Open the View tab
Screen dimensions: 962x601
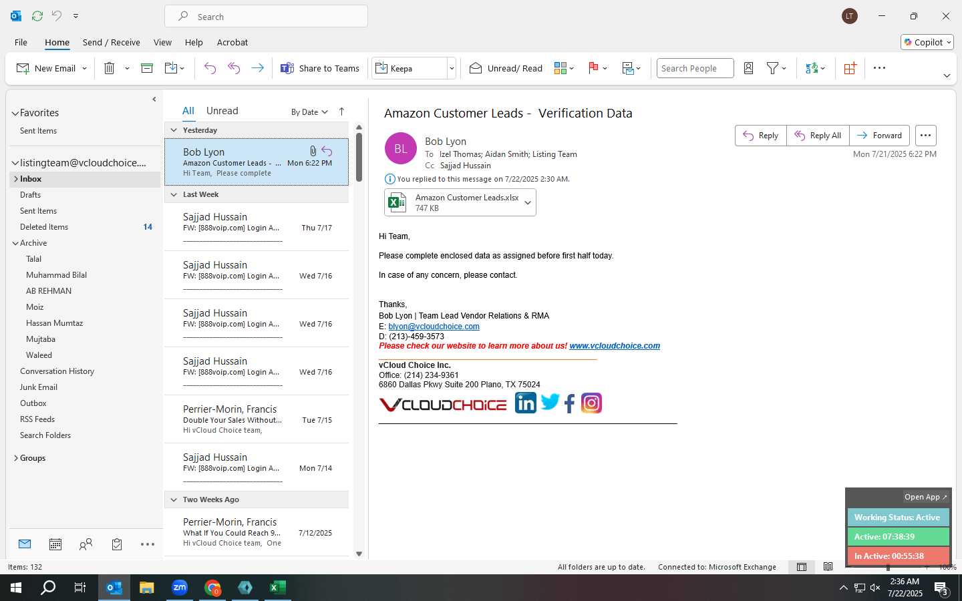coord(162,42)
